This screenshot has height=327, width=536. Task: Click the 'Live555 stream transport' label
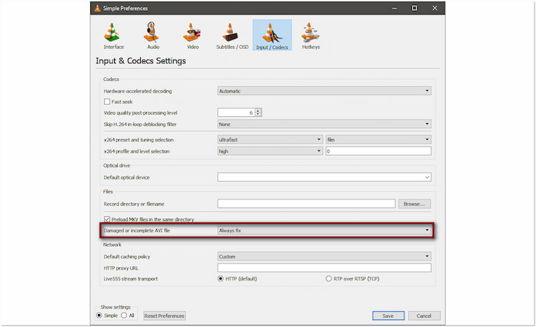click(x=131, y=279)
